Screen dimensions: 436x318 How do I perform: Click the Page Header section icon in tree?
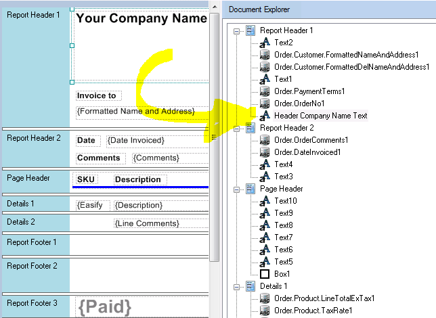(x=250, y=189)
